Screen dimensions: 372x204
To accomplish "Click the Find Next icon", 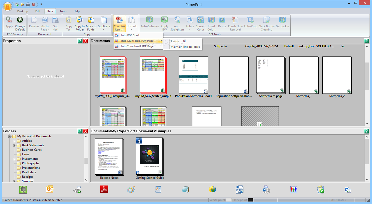I will point(55,23).
